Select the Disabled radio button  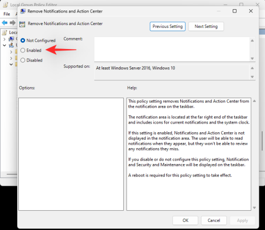(23, 60)
